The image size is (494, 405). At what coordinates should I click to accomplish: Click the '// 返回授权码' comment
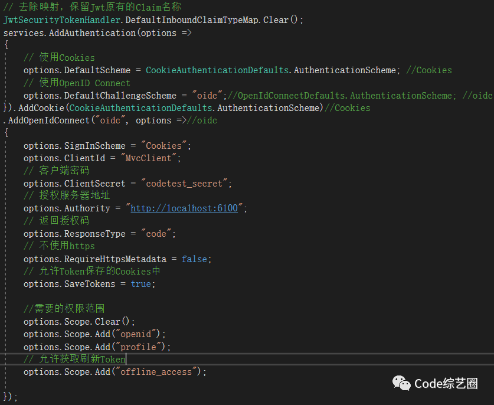point(57,221)
